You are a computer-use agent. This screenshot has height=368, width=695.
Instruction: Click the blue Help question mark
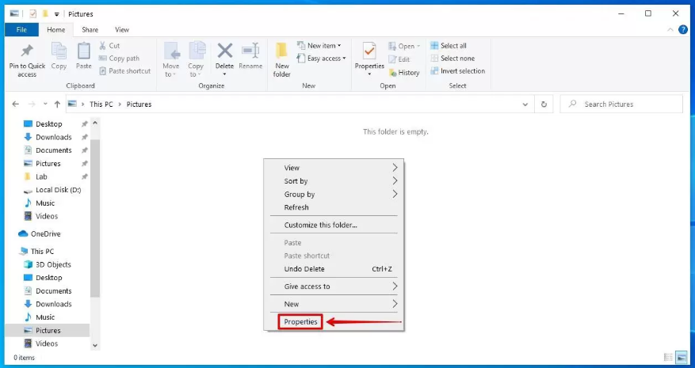(683, 29)
